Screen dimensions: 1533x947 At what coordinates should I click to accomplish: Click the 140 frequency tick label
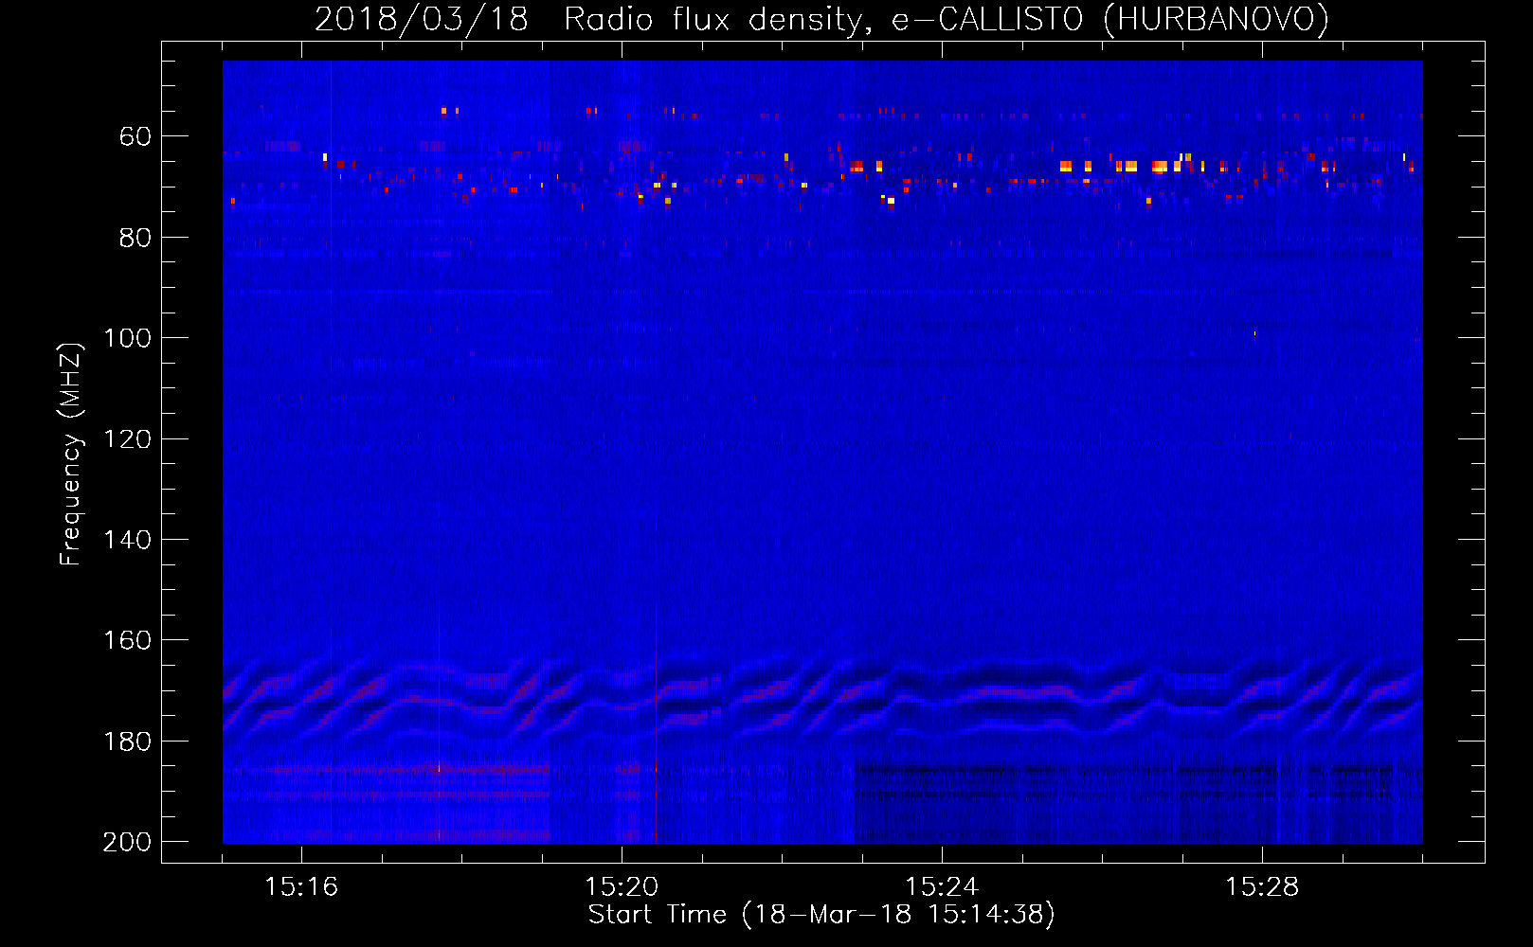(127, 540)
